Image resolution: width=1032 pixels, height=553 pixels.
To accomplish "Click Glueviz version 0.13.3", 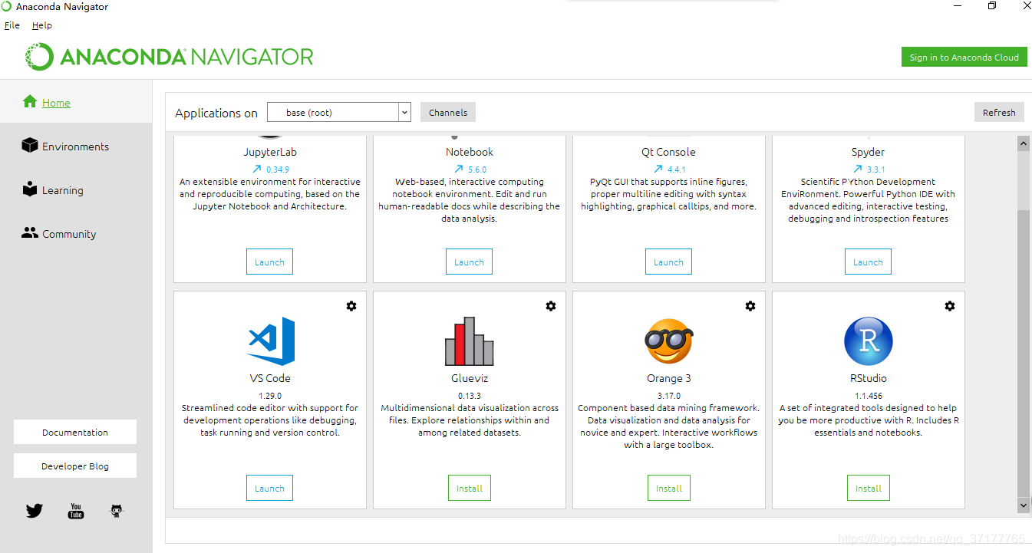I will click(x=470, y=396).
